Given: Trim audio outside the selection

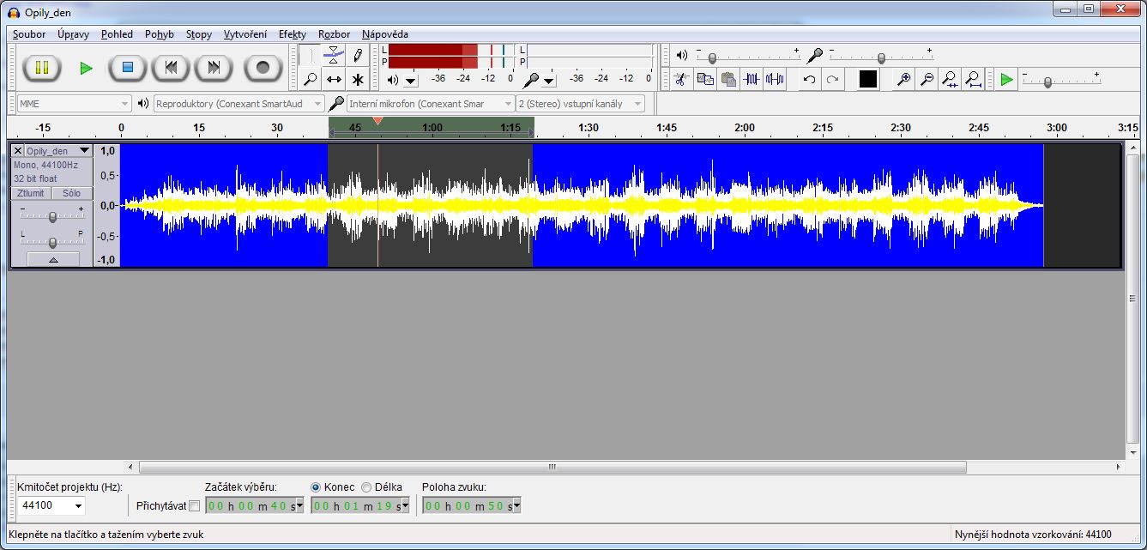Looking at the screenshot, I should pyautogui.click(x=752, y=79).
